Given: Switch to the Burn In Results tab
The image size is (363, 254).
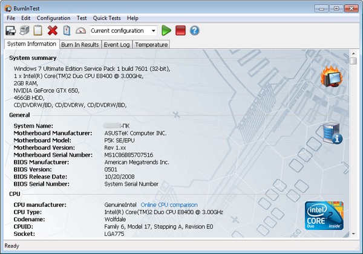Looking at the screenshot, I should pyautogui.click(x=80, y=45).
